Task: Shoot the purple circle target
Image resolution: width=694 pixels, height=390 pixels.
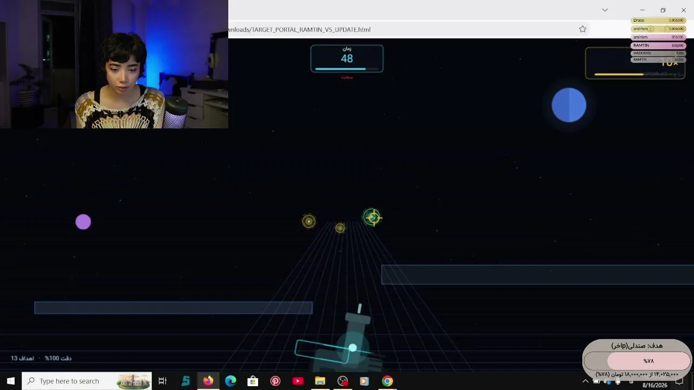Action: tap(83, 222)
